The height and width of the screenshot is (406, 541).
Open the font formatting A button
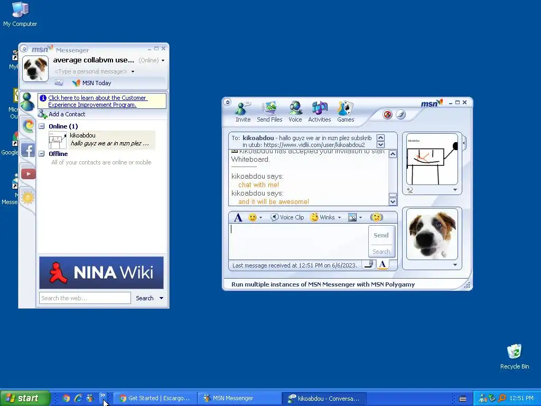[x=238, y=217]
